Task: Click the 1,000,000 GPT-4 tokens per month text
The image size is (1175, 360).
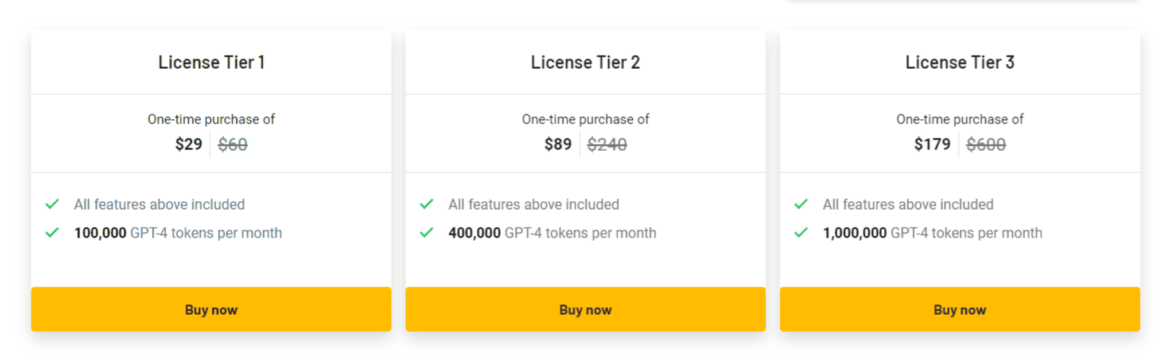Action: [932, 233]
